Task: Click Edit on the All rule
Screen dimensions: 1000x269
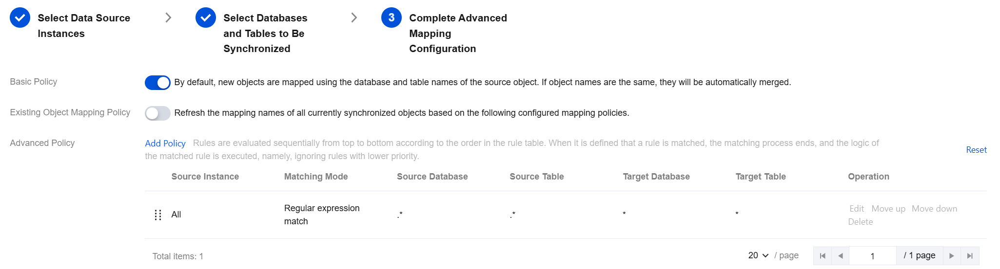Action: pyautogui.click(x=856, y=209)
